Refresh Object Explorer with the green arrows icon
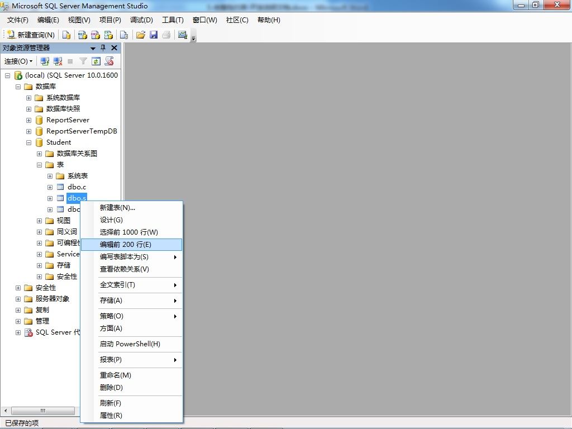 [96, 61]
